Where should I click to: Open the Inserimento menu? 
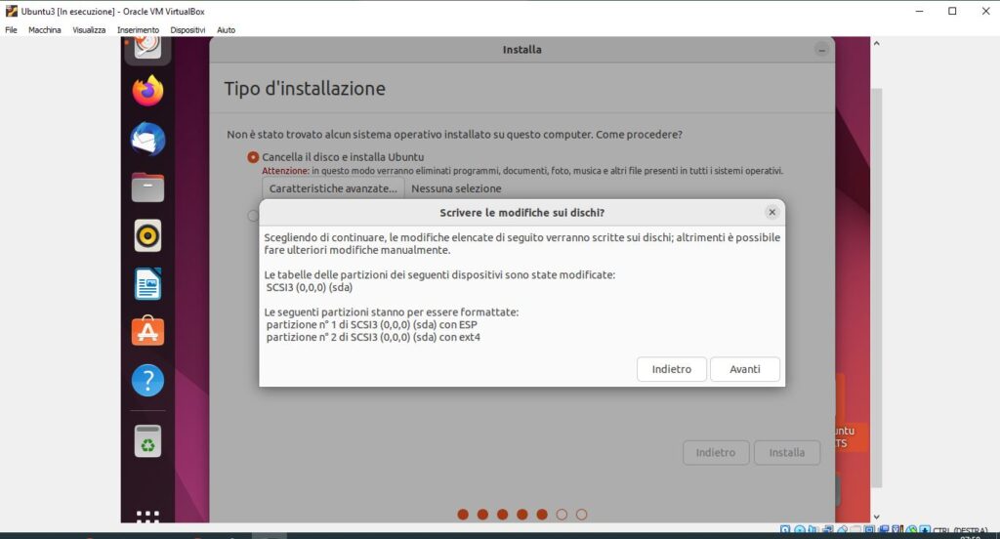click(138, 30)
